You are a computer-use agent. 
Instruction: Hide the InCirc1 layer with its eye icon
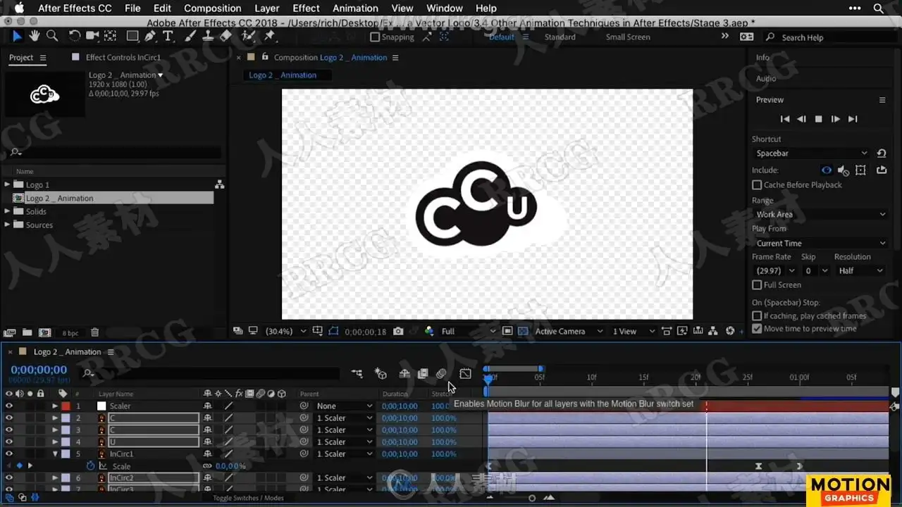pos(9,453)
